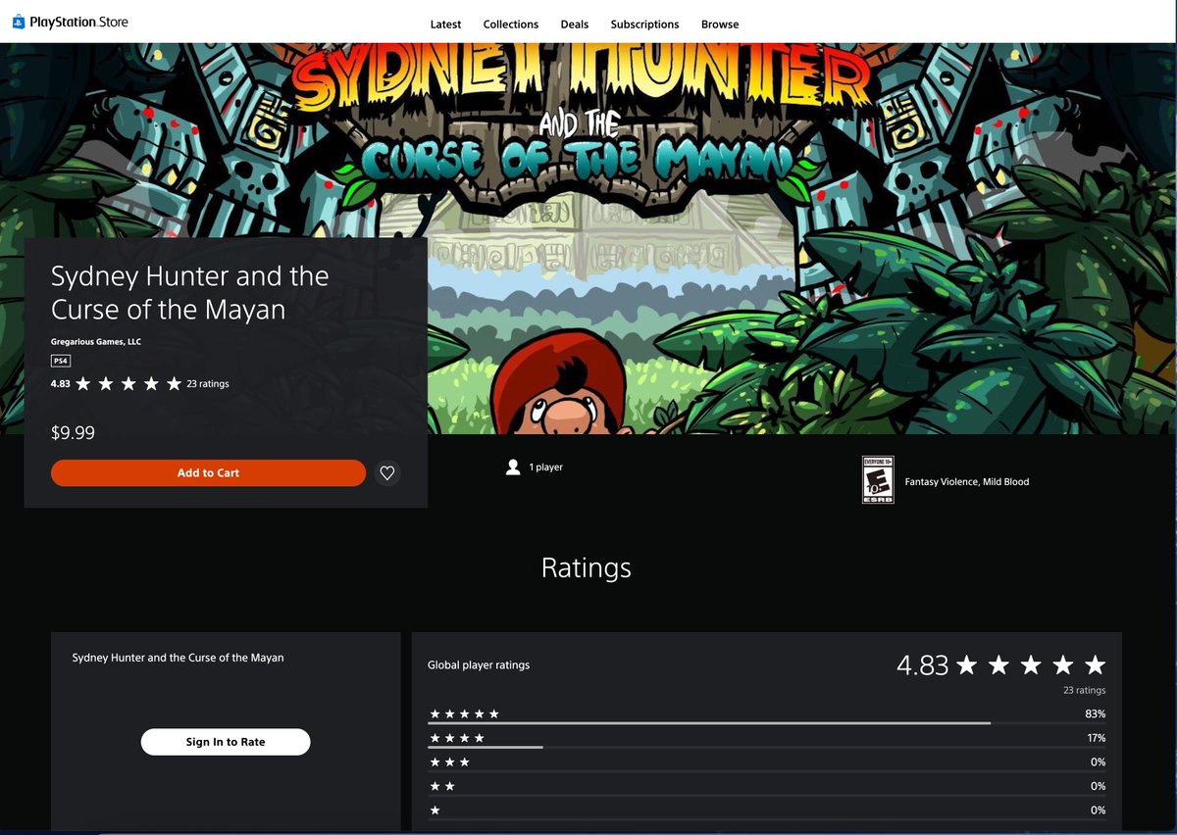Click the PS4 platform tag
The width and height of the screenshot is (1177, 835).
coord(61,361)
